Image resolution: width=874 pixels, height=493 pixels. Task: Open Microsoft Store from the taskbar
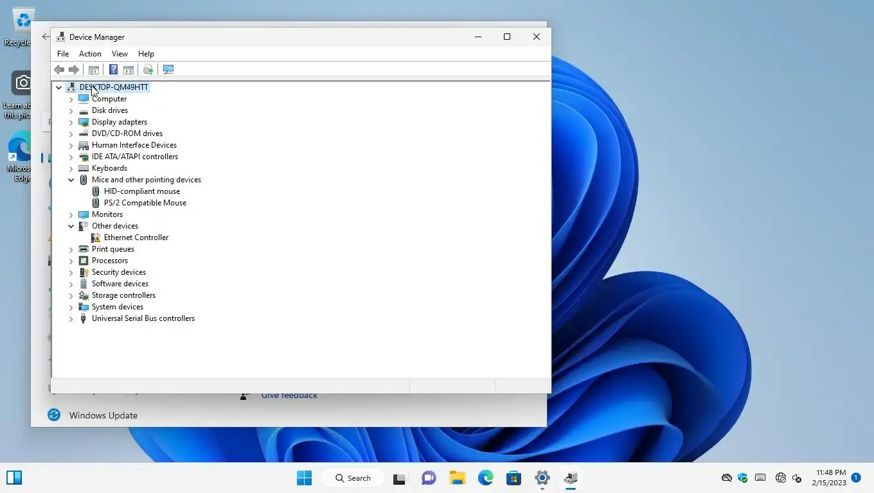513,478
